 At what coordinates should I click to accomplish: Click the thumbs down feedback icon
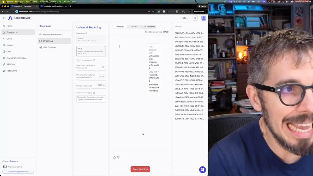tap(118, 157)
